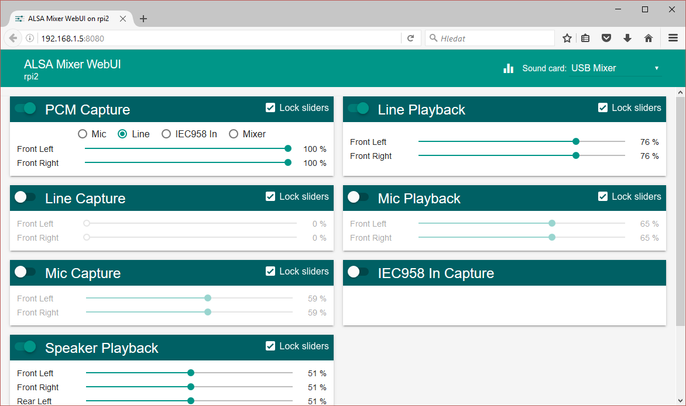Click the Pocket save icon

pyautogui.click(x=606, y=38)
